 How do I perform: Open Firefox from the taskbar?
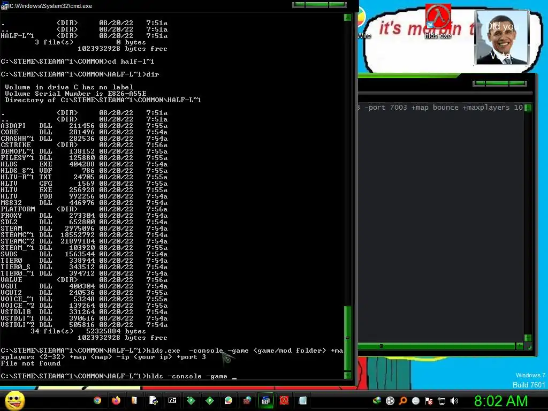point(116,400)
